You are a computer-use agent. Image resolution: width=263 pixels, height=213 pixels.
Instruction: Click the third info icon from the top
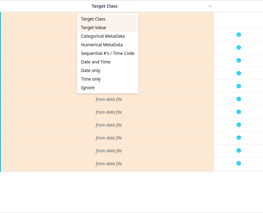(x=239, y=60)
